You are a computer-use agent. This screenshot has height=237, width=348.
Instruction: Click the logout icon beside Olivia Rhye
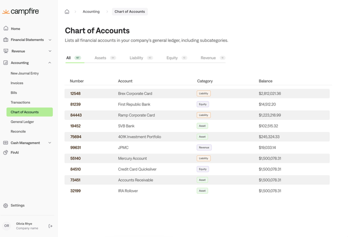tap(51, 226)
